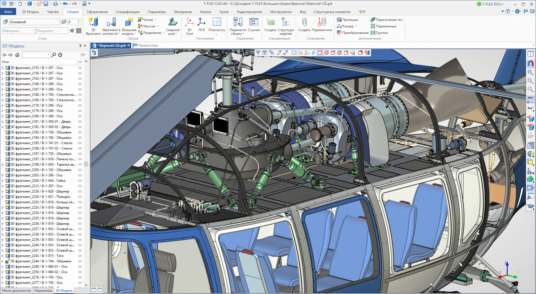
Task: Click the Группы button
Action: 379,33
